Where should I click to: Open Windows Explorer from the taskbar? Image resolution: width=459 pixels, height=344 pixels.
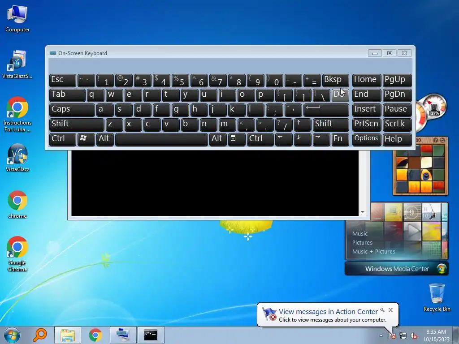tap(68, 335)
